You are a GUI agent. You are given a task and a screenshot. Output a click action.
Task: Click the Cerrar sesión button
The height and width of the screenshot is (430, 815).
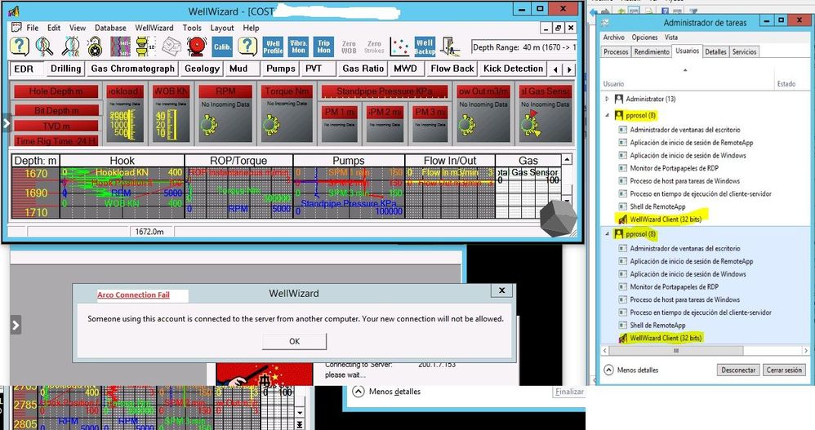tap(784, 370)
